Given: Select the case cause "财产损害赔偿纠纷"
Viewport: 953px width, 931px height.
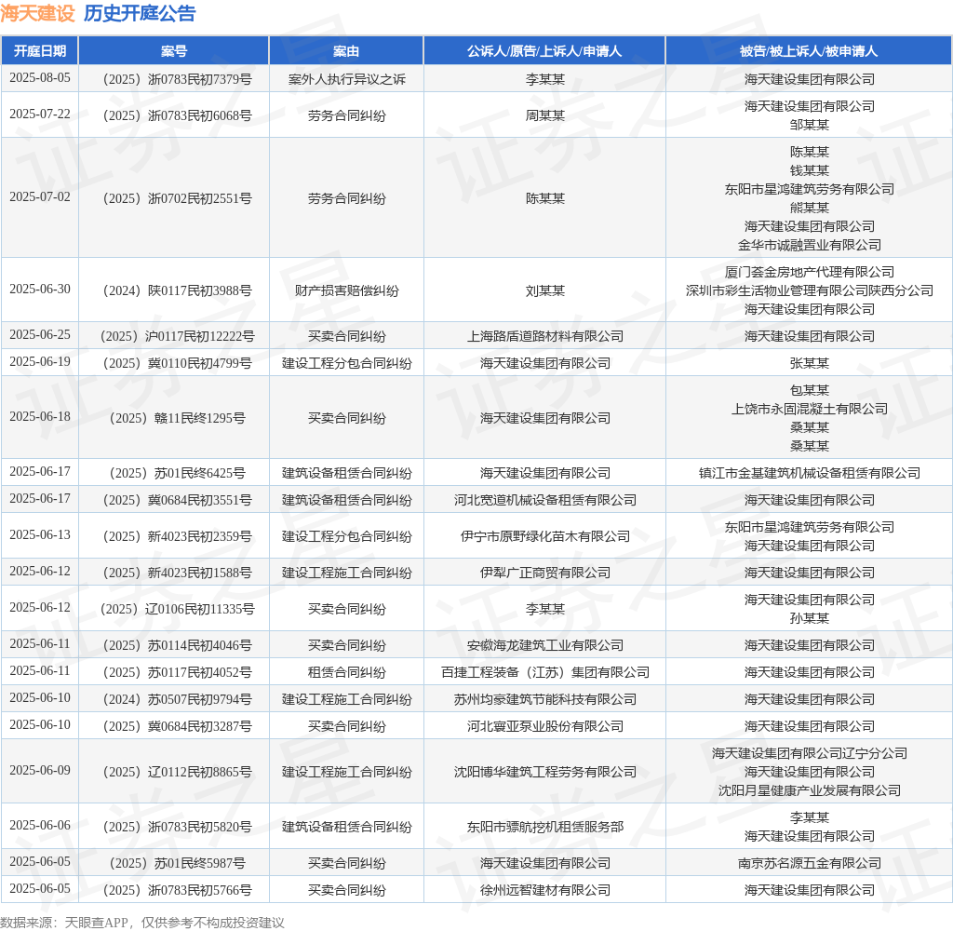Looking at the screenshot, I should [x=346, y=290].
